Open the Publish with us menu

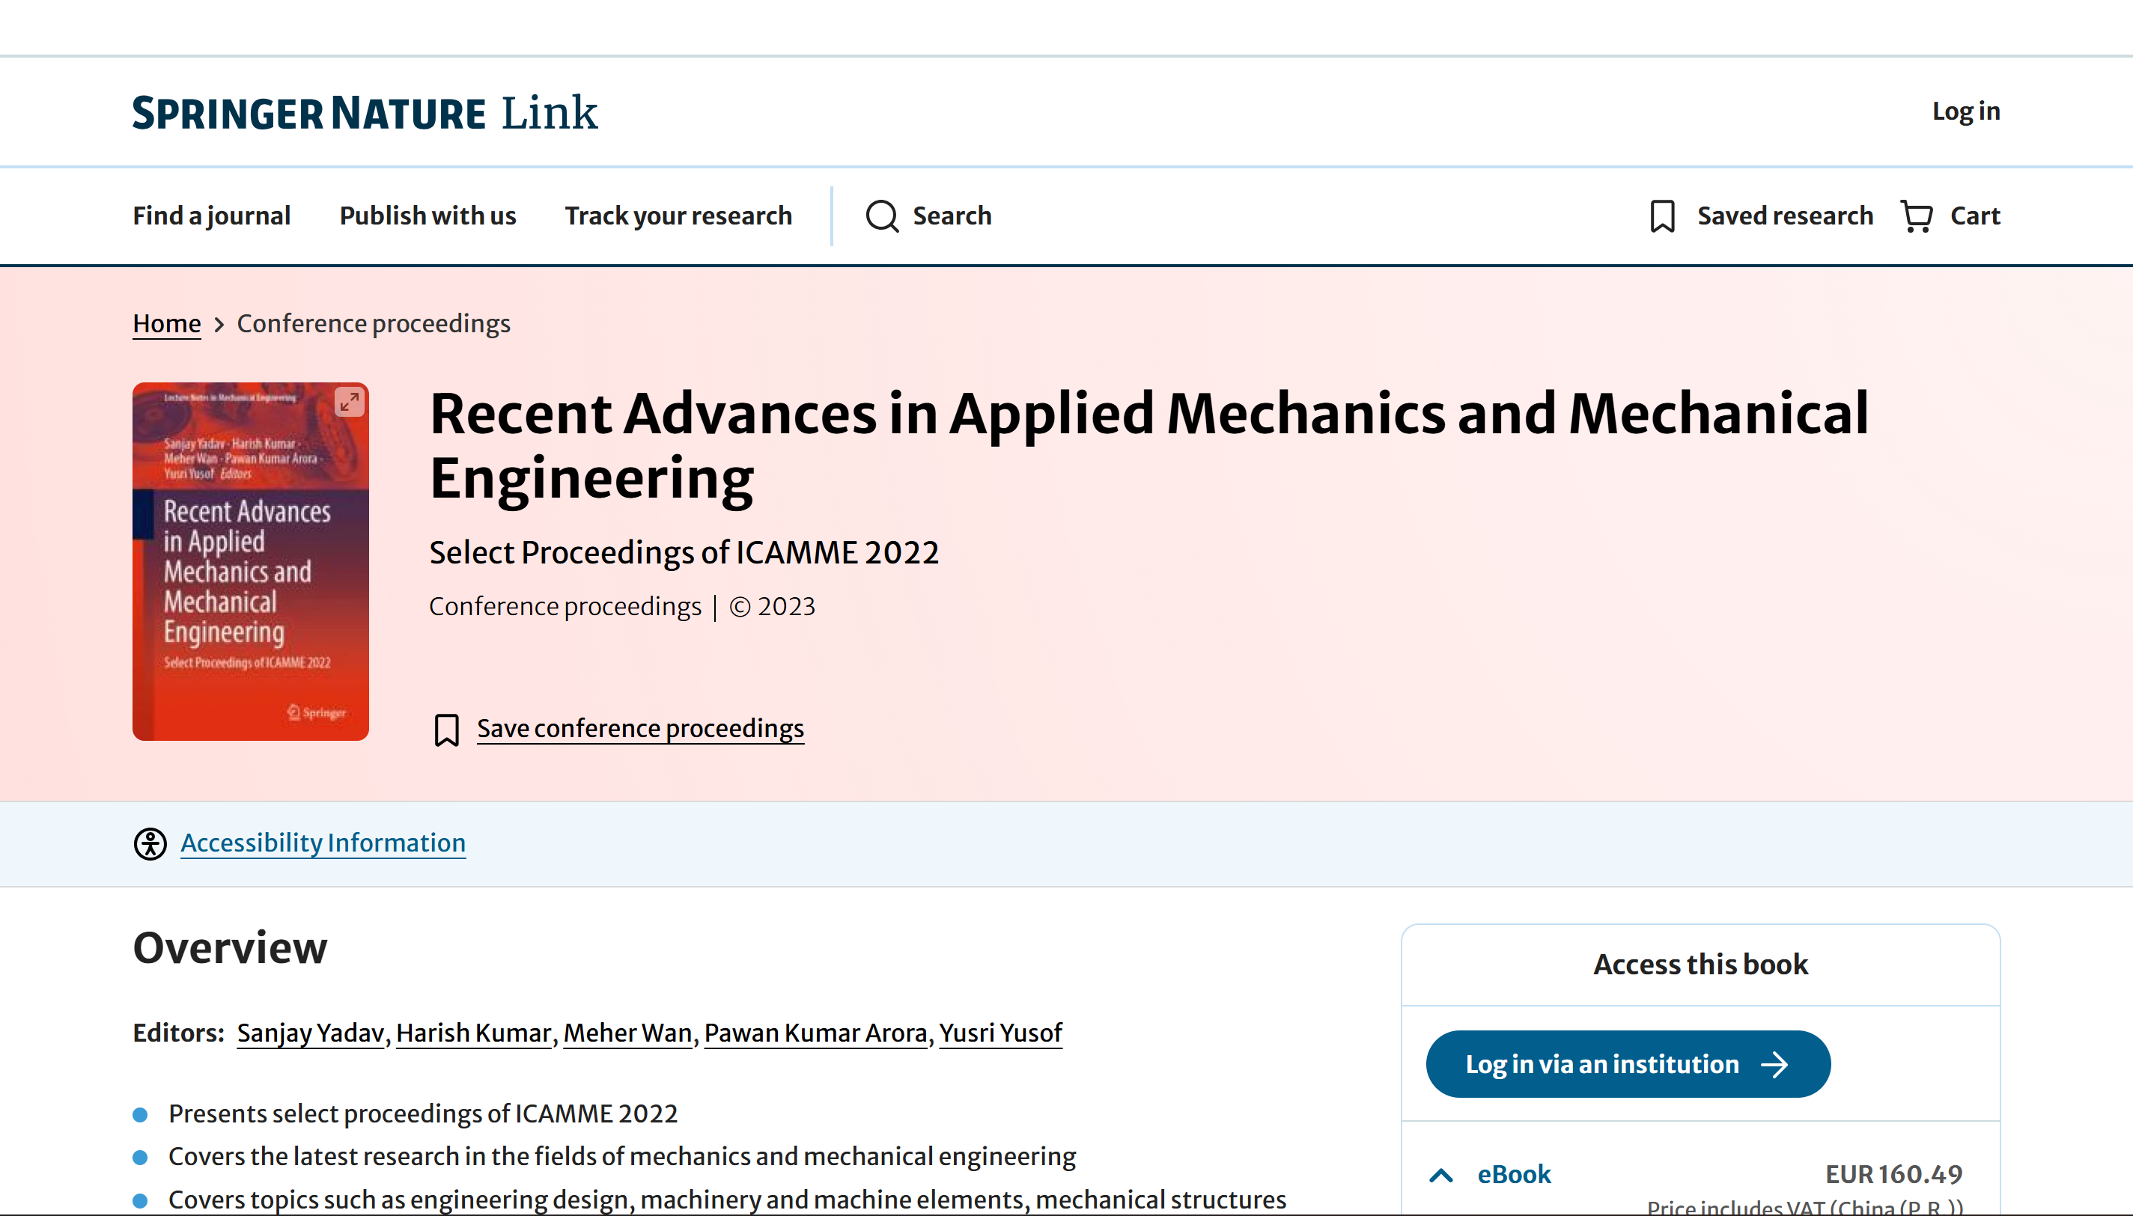(427, 216)
